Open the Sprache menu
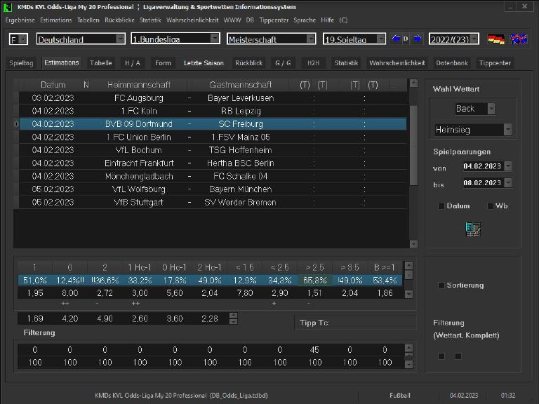This screenshot has height=404, width=539. (305, 20)
